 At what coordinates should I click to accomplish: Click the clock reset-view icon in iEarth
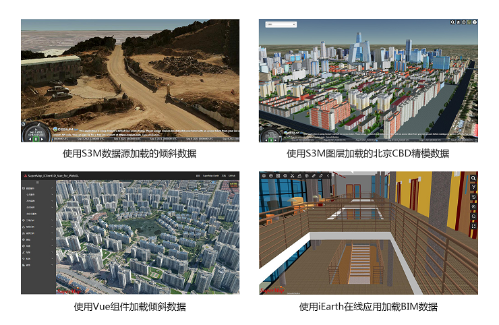(473, 197)
